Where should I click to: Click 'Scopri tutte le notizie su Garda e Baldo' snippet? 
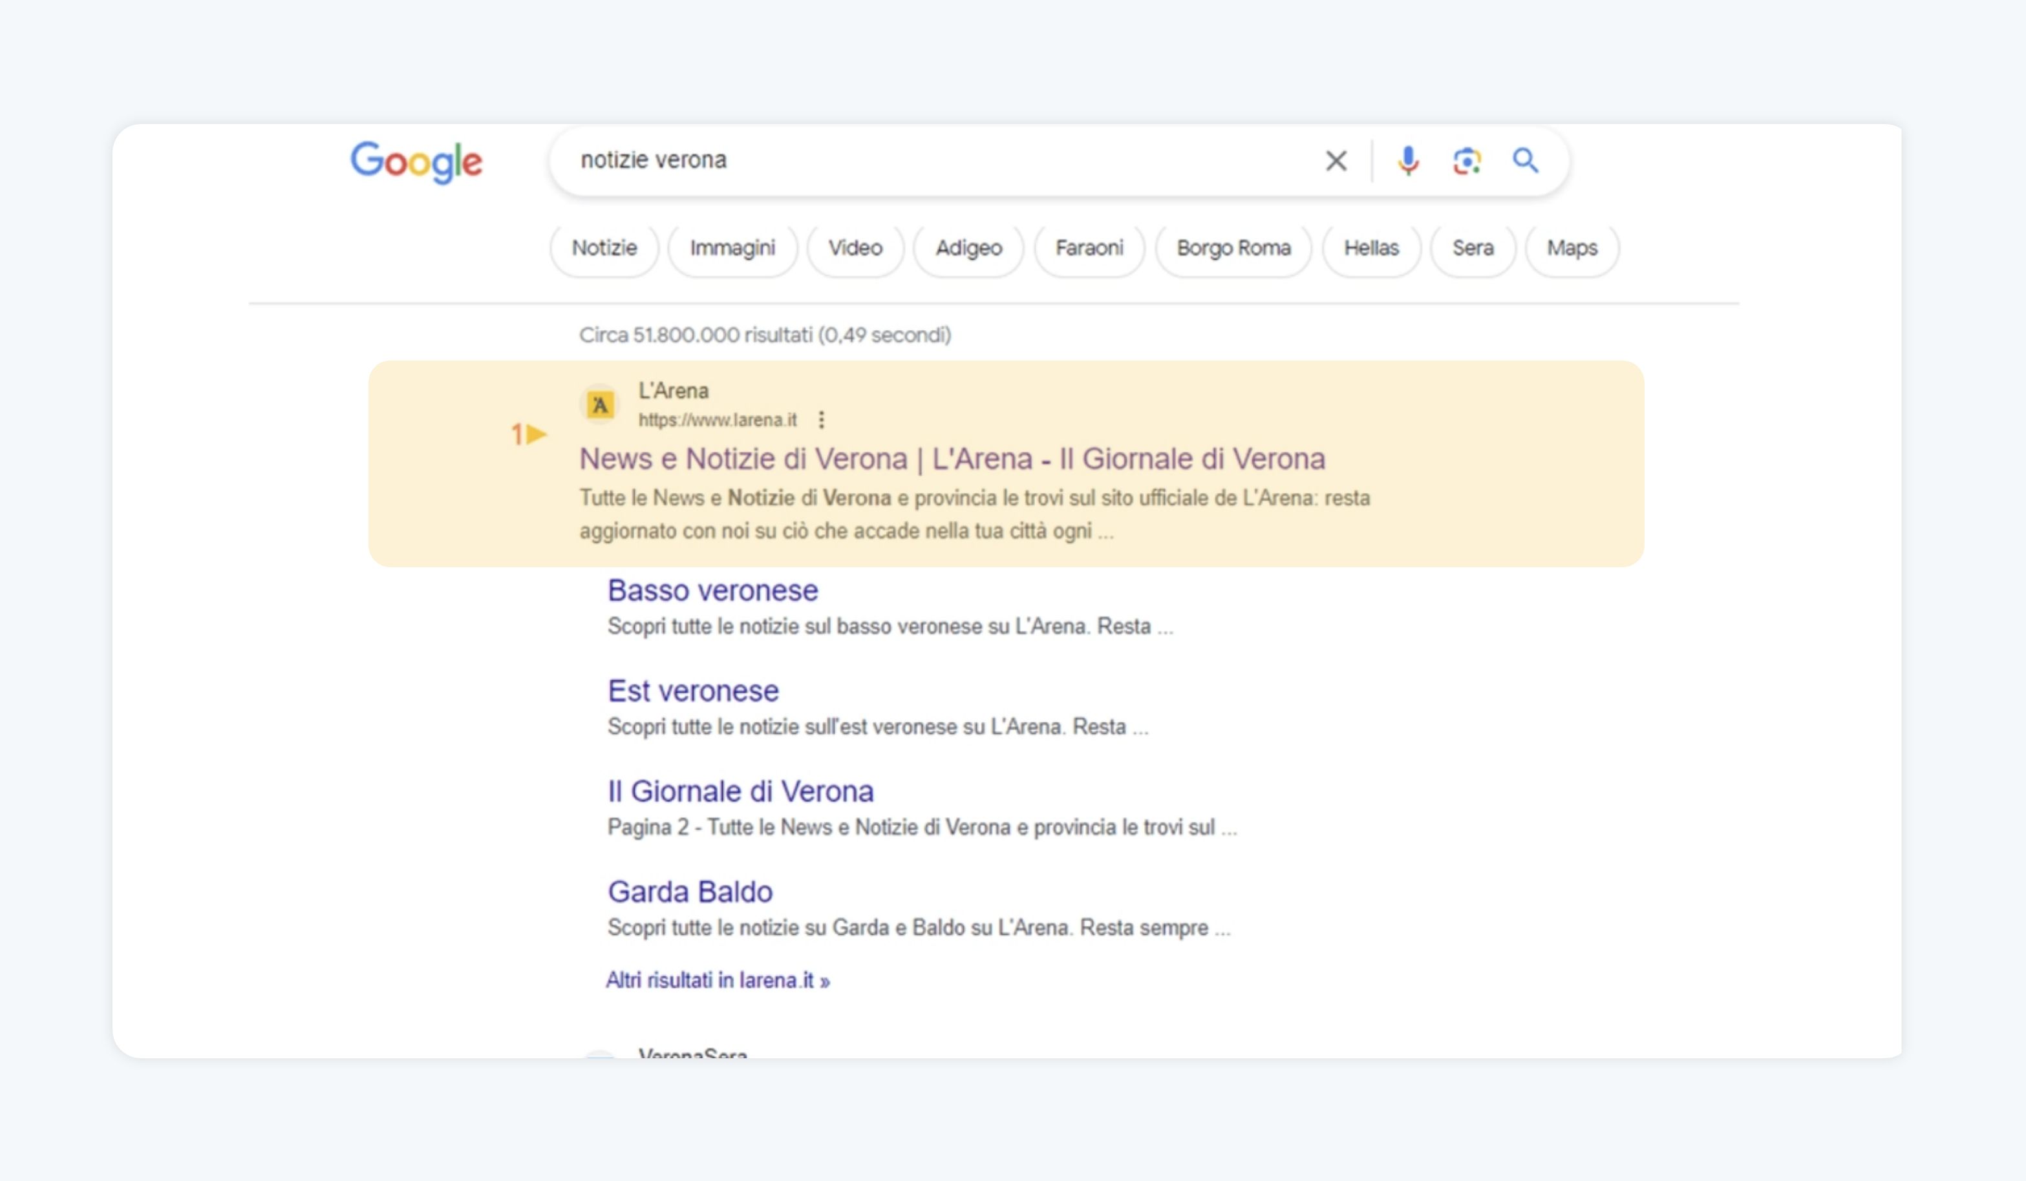(x=919, y=928)
